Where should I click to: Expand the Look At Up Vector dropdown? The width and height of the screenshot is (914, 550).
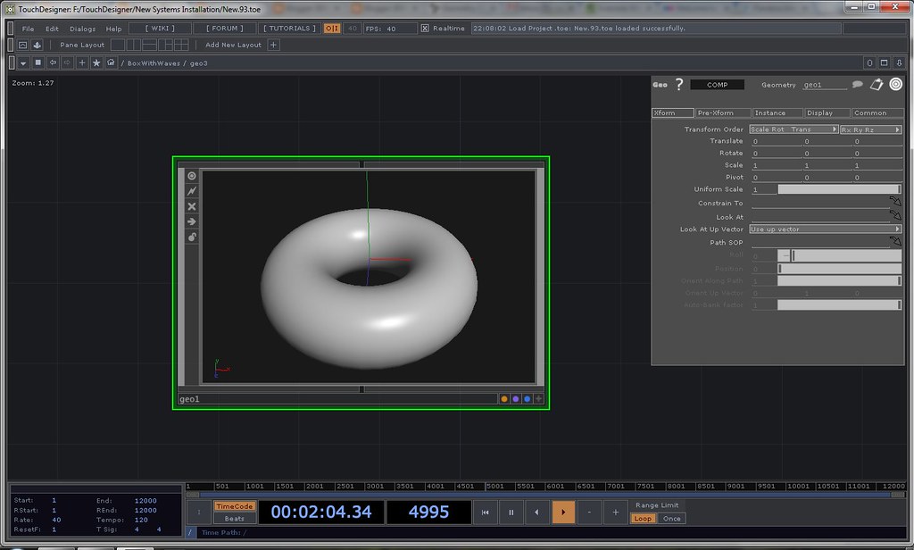(825, 229)
